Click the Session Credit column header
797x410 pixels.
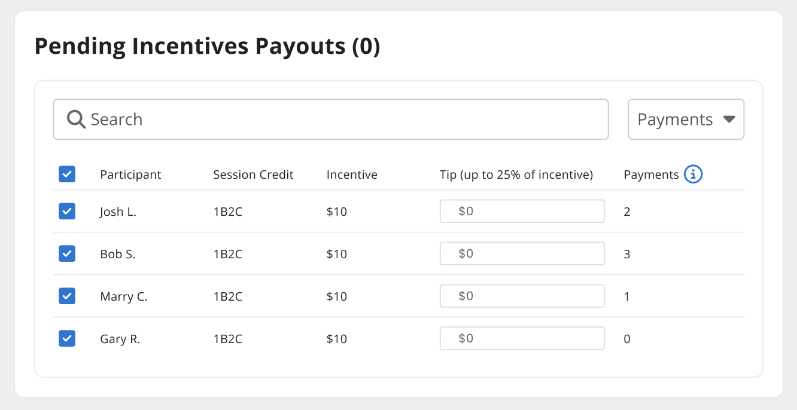(253, 175)
